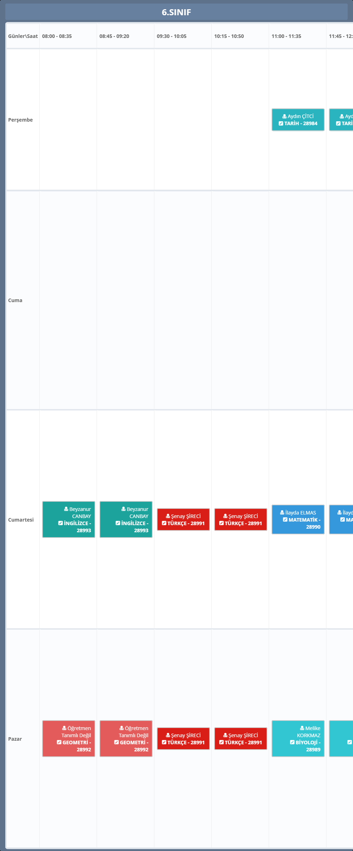Click teacher icon beside Melike KORKMAZ on Pazar
This screenshot has height=851, width=353.
[x=302, y=728]
